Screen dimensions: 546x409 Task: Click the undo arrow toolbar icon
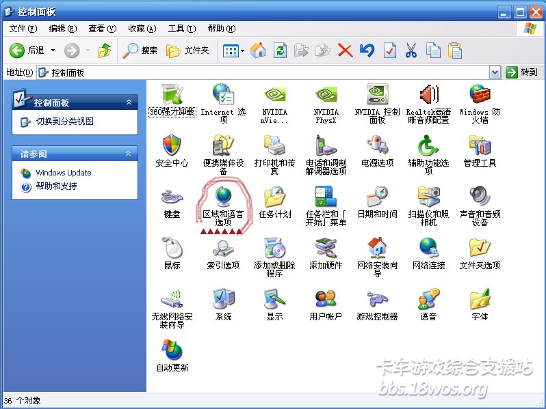click(367, 51)
